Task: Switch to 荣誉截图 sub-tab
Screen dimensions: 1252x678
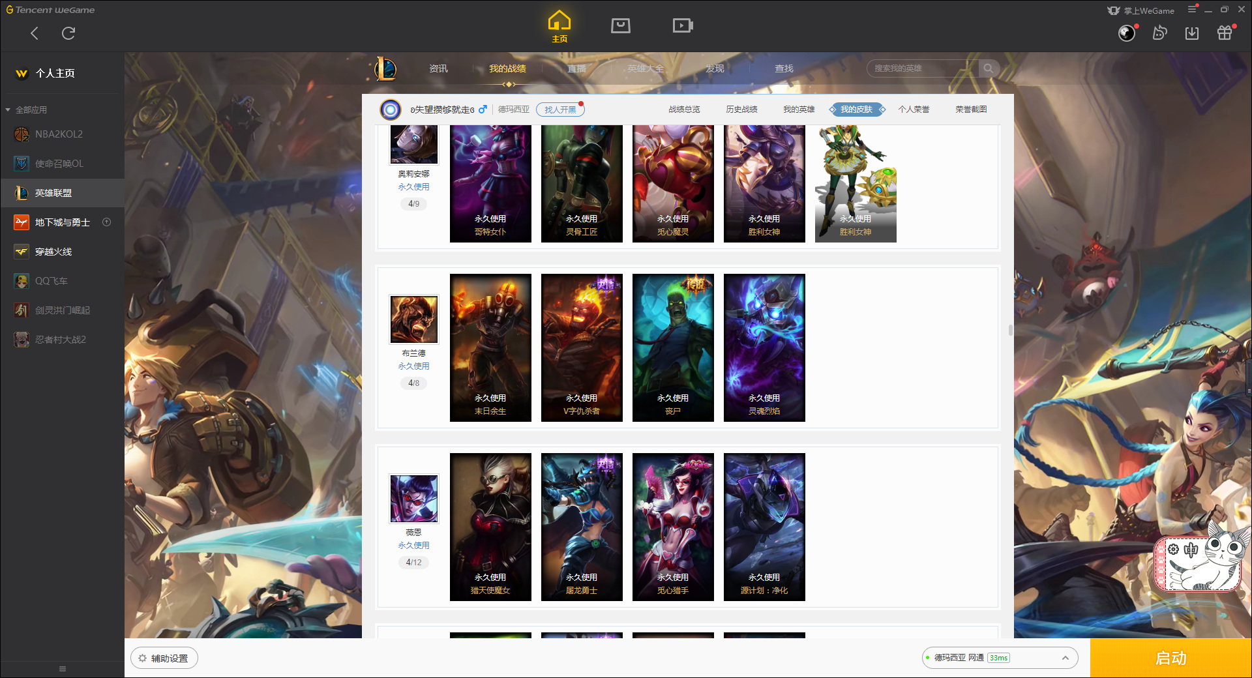Action: pos(971,110)
